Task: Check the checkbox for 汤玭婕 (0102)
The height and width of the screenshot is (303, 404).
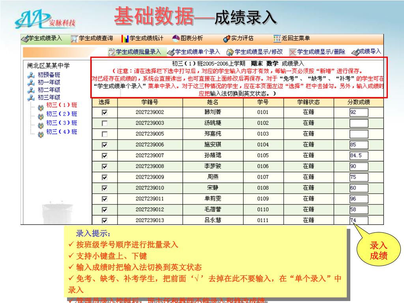Action: point(104,123)
